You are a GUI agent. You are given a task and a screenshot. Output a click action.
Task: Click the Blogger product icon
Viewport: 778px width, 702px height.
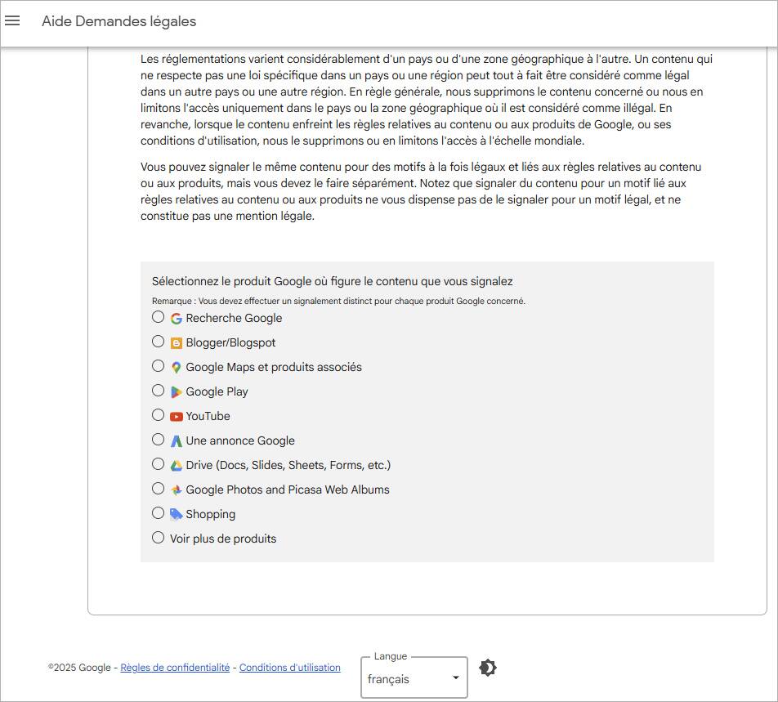coord(176,343)
